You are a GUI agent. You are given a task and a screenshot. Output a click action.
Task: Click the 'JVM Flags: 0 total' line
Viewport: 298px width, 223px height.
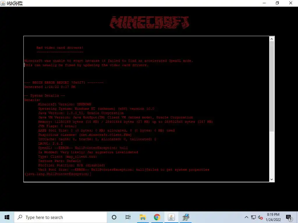point(57,126)
